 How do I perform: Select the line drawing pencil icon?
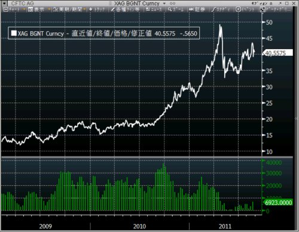[x=113, y=10]
